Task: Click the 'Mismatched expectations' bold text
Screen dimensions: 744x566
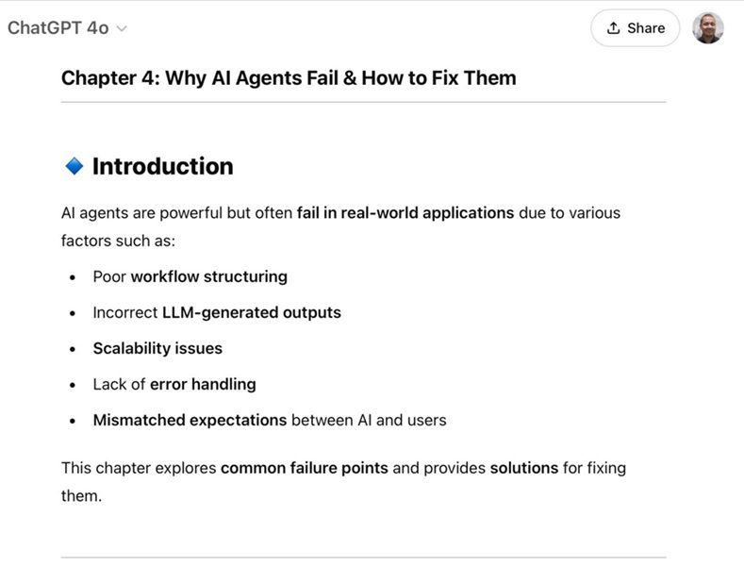Action: [190, 420]
